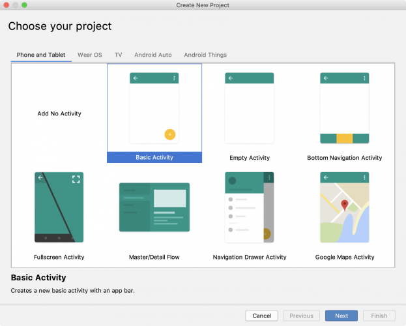Click the detail image pane in Master/Detail preview
Viewport: 406px width, 326px height.
click(x=170, y=198)
